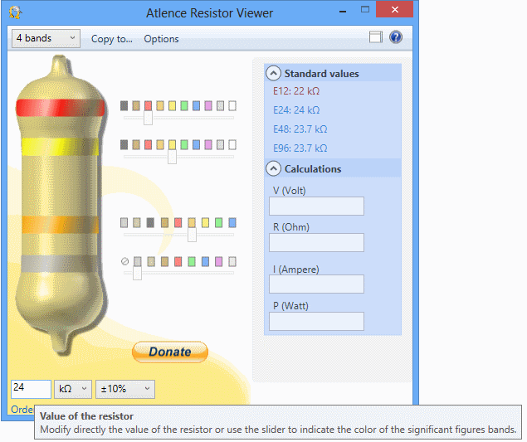The height and width of the screenshot is (442, 527).
Task: Pick violet swatch for the first band
Action: tap(208, 106)
